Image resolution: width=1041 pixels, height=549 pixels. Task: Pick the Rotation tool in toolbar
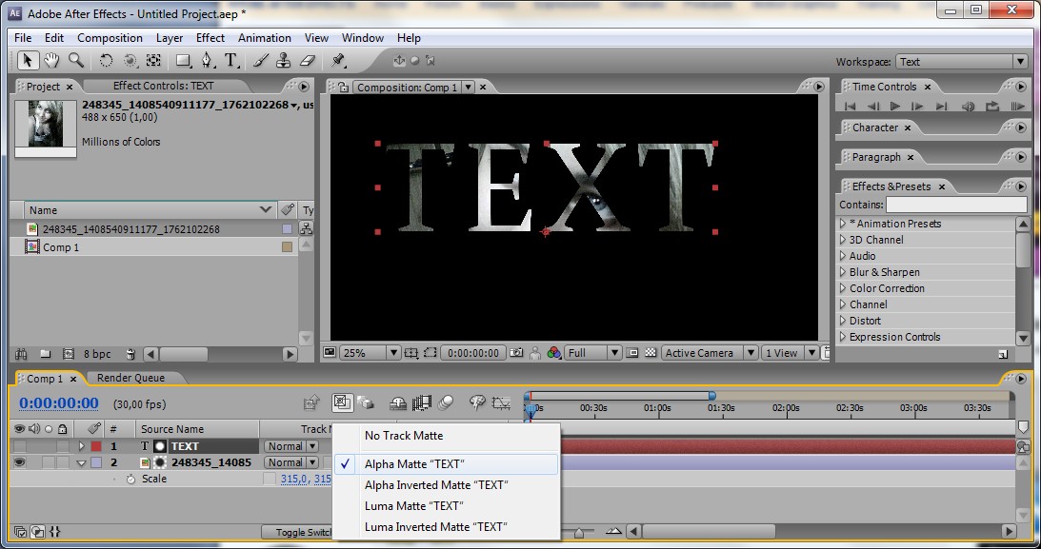click(106, 61)
